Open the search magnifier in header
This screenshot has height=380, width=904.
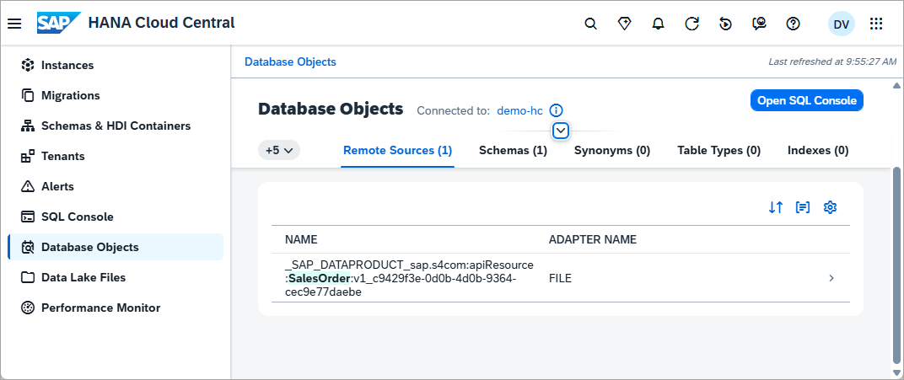pyautogui.click(x=590, y=24)
